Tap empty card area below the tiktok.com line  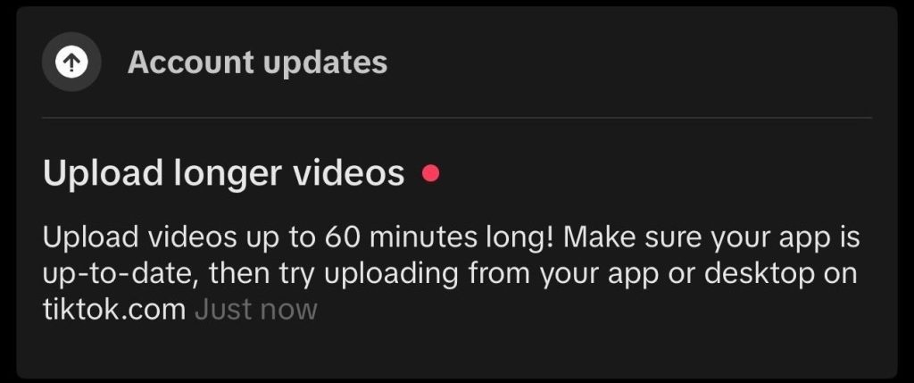coord(457,350)
